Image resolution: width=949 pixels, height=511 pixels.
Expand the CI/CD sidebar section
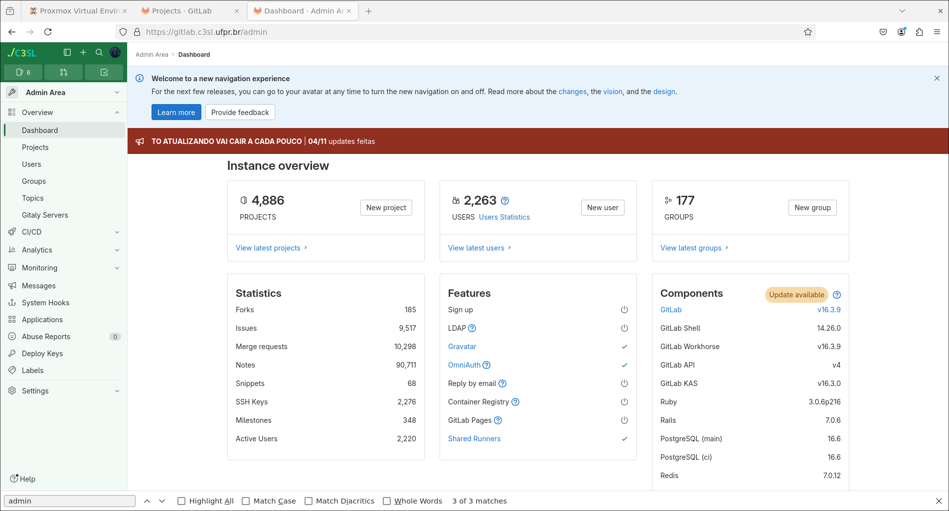[64, 232]
